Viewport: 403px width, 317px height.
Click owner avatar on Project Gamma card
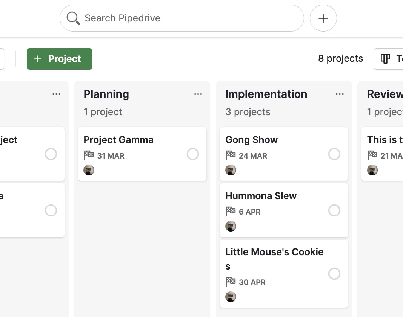89,170
